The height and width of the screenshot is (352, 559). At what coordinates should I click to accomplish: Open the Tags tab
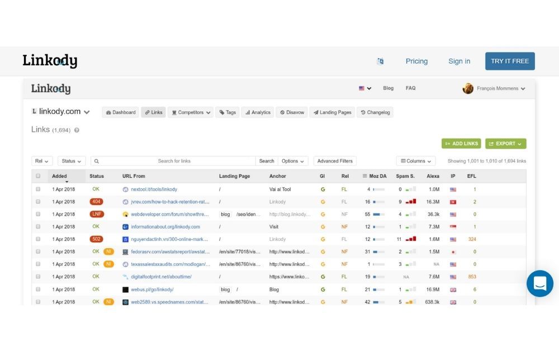point(228,112)
